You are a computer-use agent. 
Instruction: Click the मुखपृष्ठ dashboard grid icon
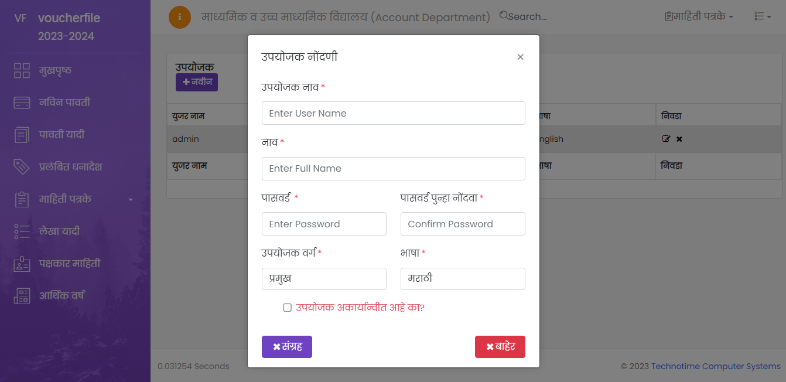click(22, 71)
